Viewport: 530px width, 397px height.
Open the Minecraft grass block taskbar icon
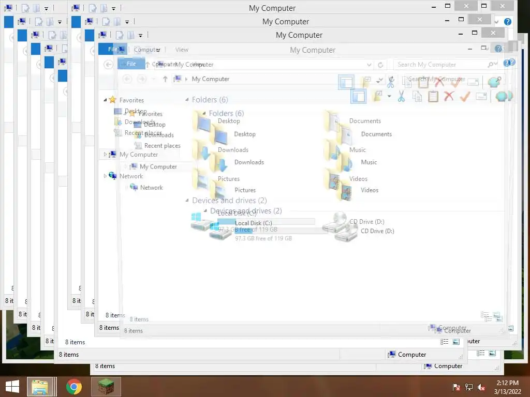point(106,387)
